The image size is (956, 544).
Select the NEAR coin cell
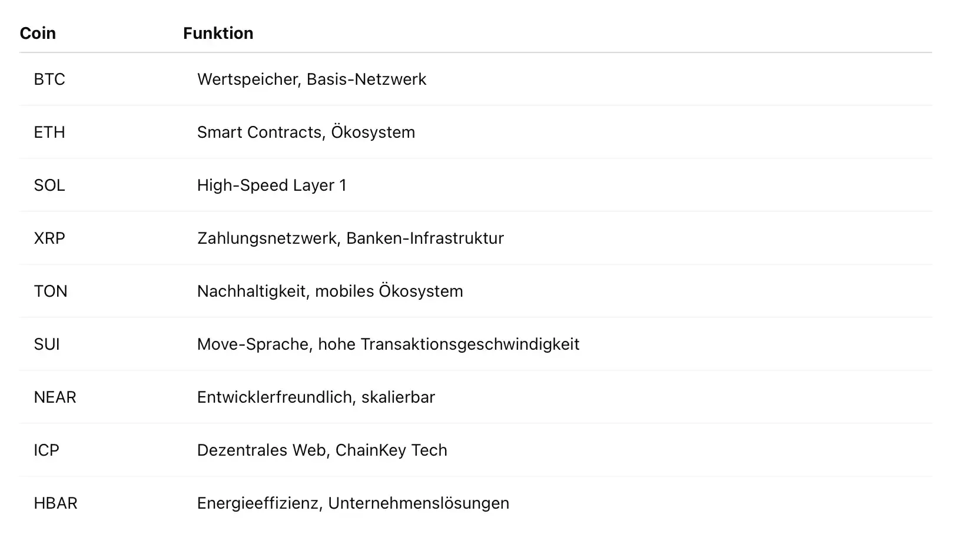[x=55, y=397]
